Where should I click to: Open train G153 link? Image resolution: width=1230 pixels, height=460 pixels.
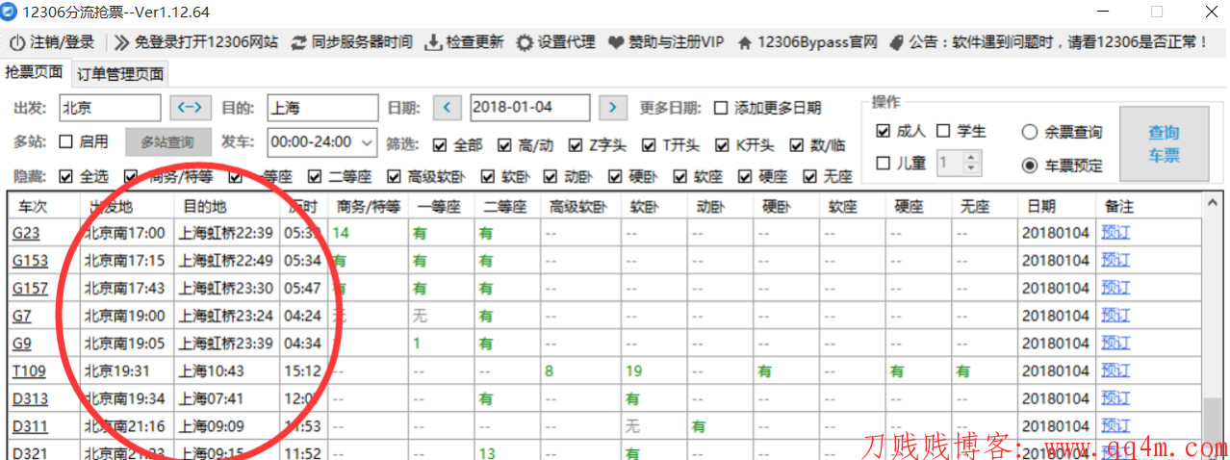29,260
